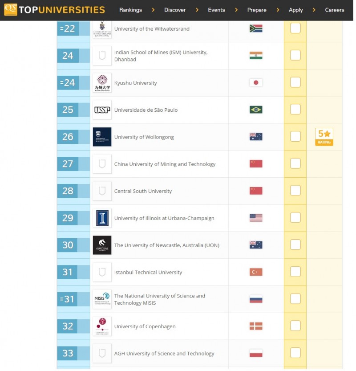Click the 5 star rating badge for Wollongong

tap(324, 137)
